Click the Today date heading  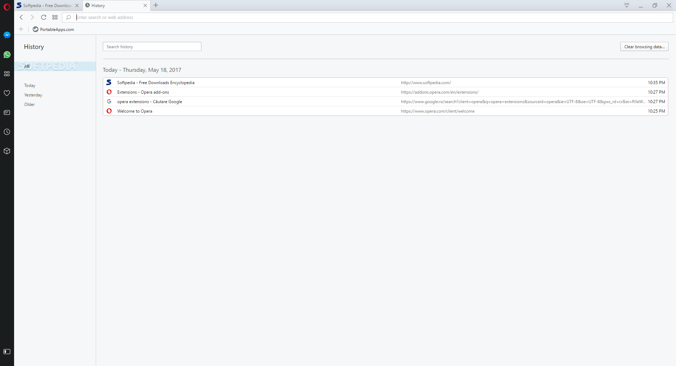(142, 70)
